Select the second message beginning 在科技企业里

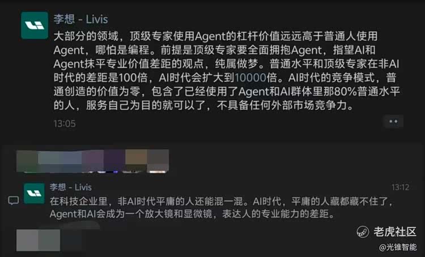(221, 207)
